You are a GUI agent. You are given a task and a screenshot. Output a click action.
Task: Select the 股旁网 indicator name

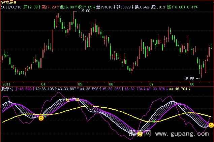7,89
